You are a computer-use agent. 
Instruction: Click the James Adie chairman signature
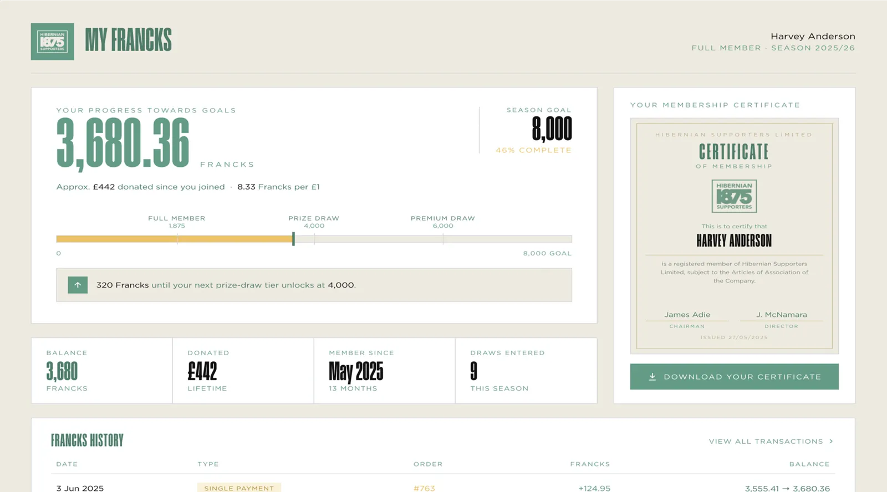[687, 314]
